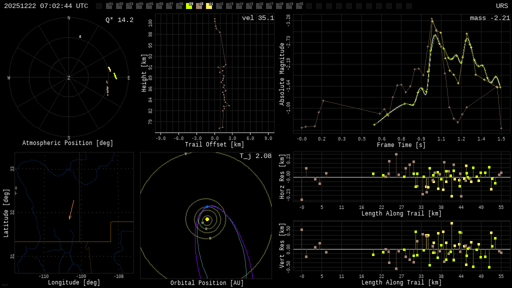Click the zenith Z center of polar plot

[69, 78]
